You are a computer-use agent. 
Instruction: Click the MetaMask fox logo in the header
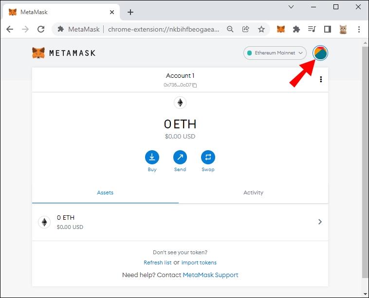tap(38, 53)
